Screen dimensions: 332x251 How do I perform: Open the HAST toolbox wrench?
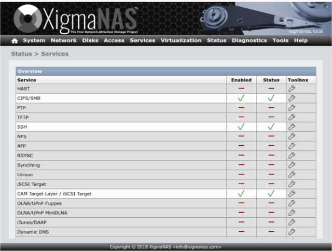pyautogui.click(x=292, y=89)
